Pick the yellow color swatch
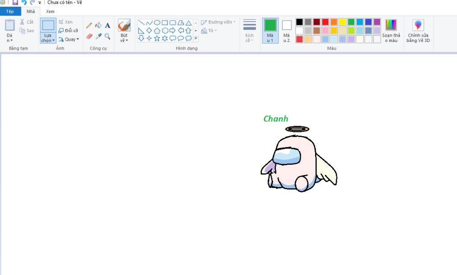This screenshot has width=457, height=275. coord(342,22)
